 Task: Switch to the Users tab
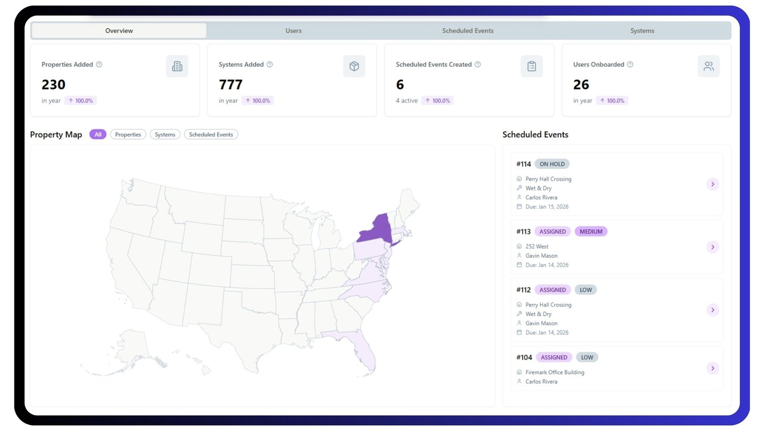pyautogui.click(x=293, y=31)
